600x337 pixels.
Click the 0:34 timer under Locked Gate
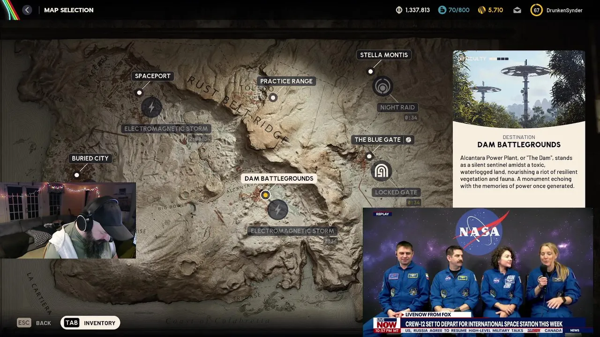(x=413, y=202)
